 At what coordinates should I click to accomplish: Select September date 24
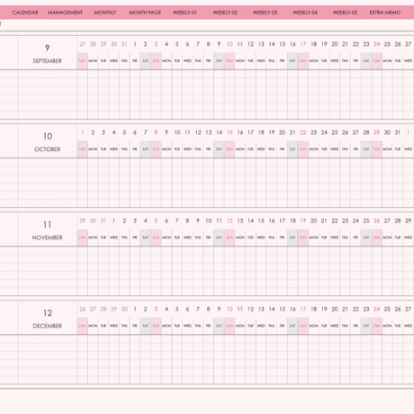pos(377,44)
